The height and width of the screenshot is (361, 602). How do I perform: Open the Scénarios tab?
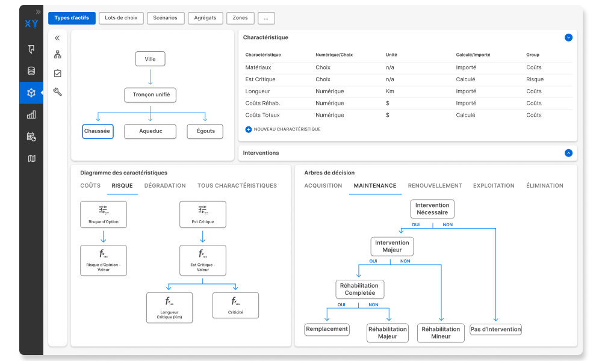point(165,18)
